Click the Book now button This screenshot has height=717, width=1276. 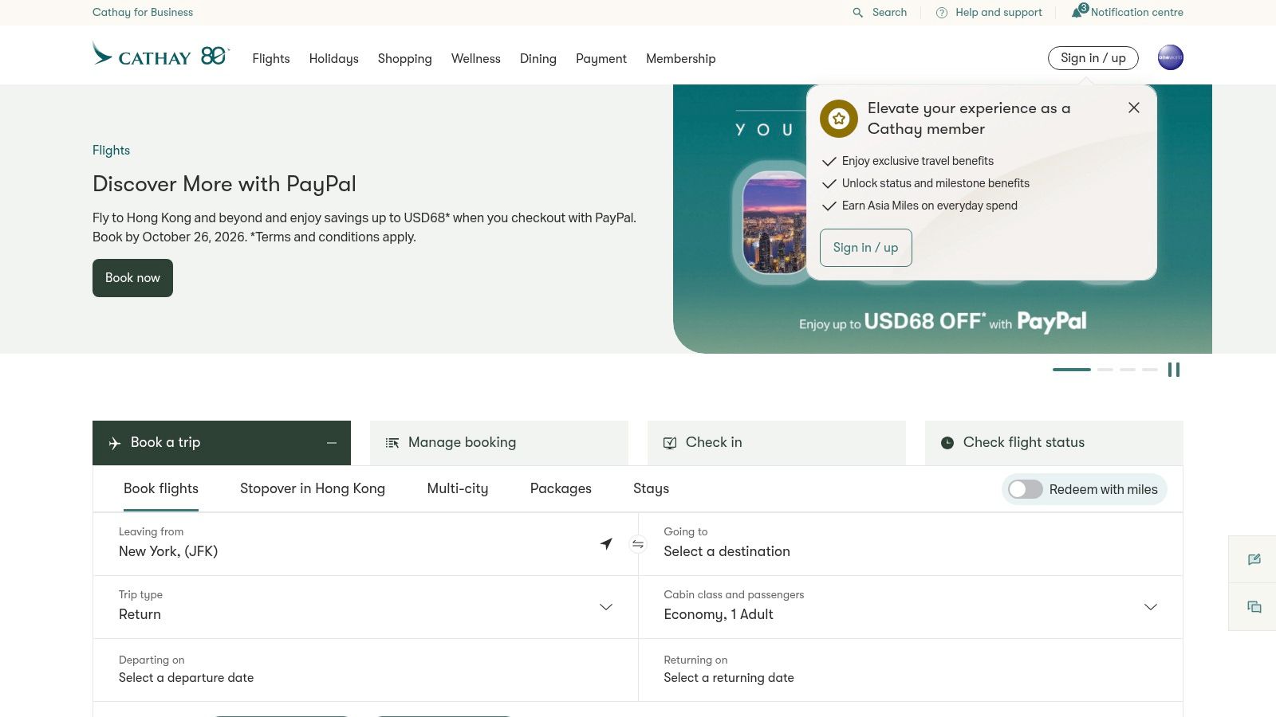[x=132, y=278]
